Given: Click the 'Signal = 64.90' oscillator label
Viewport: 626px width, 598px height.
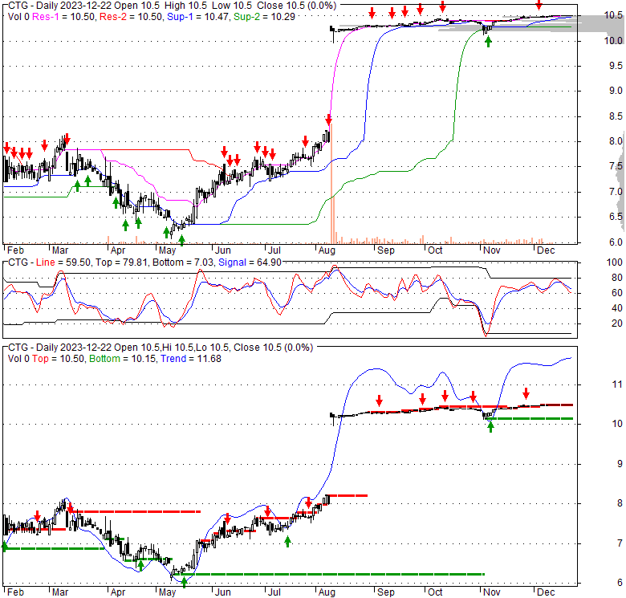Looking at the screenshot, I should pyautogui.click(x=250, y=262).
